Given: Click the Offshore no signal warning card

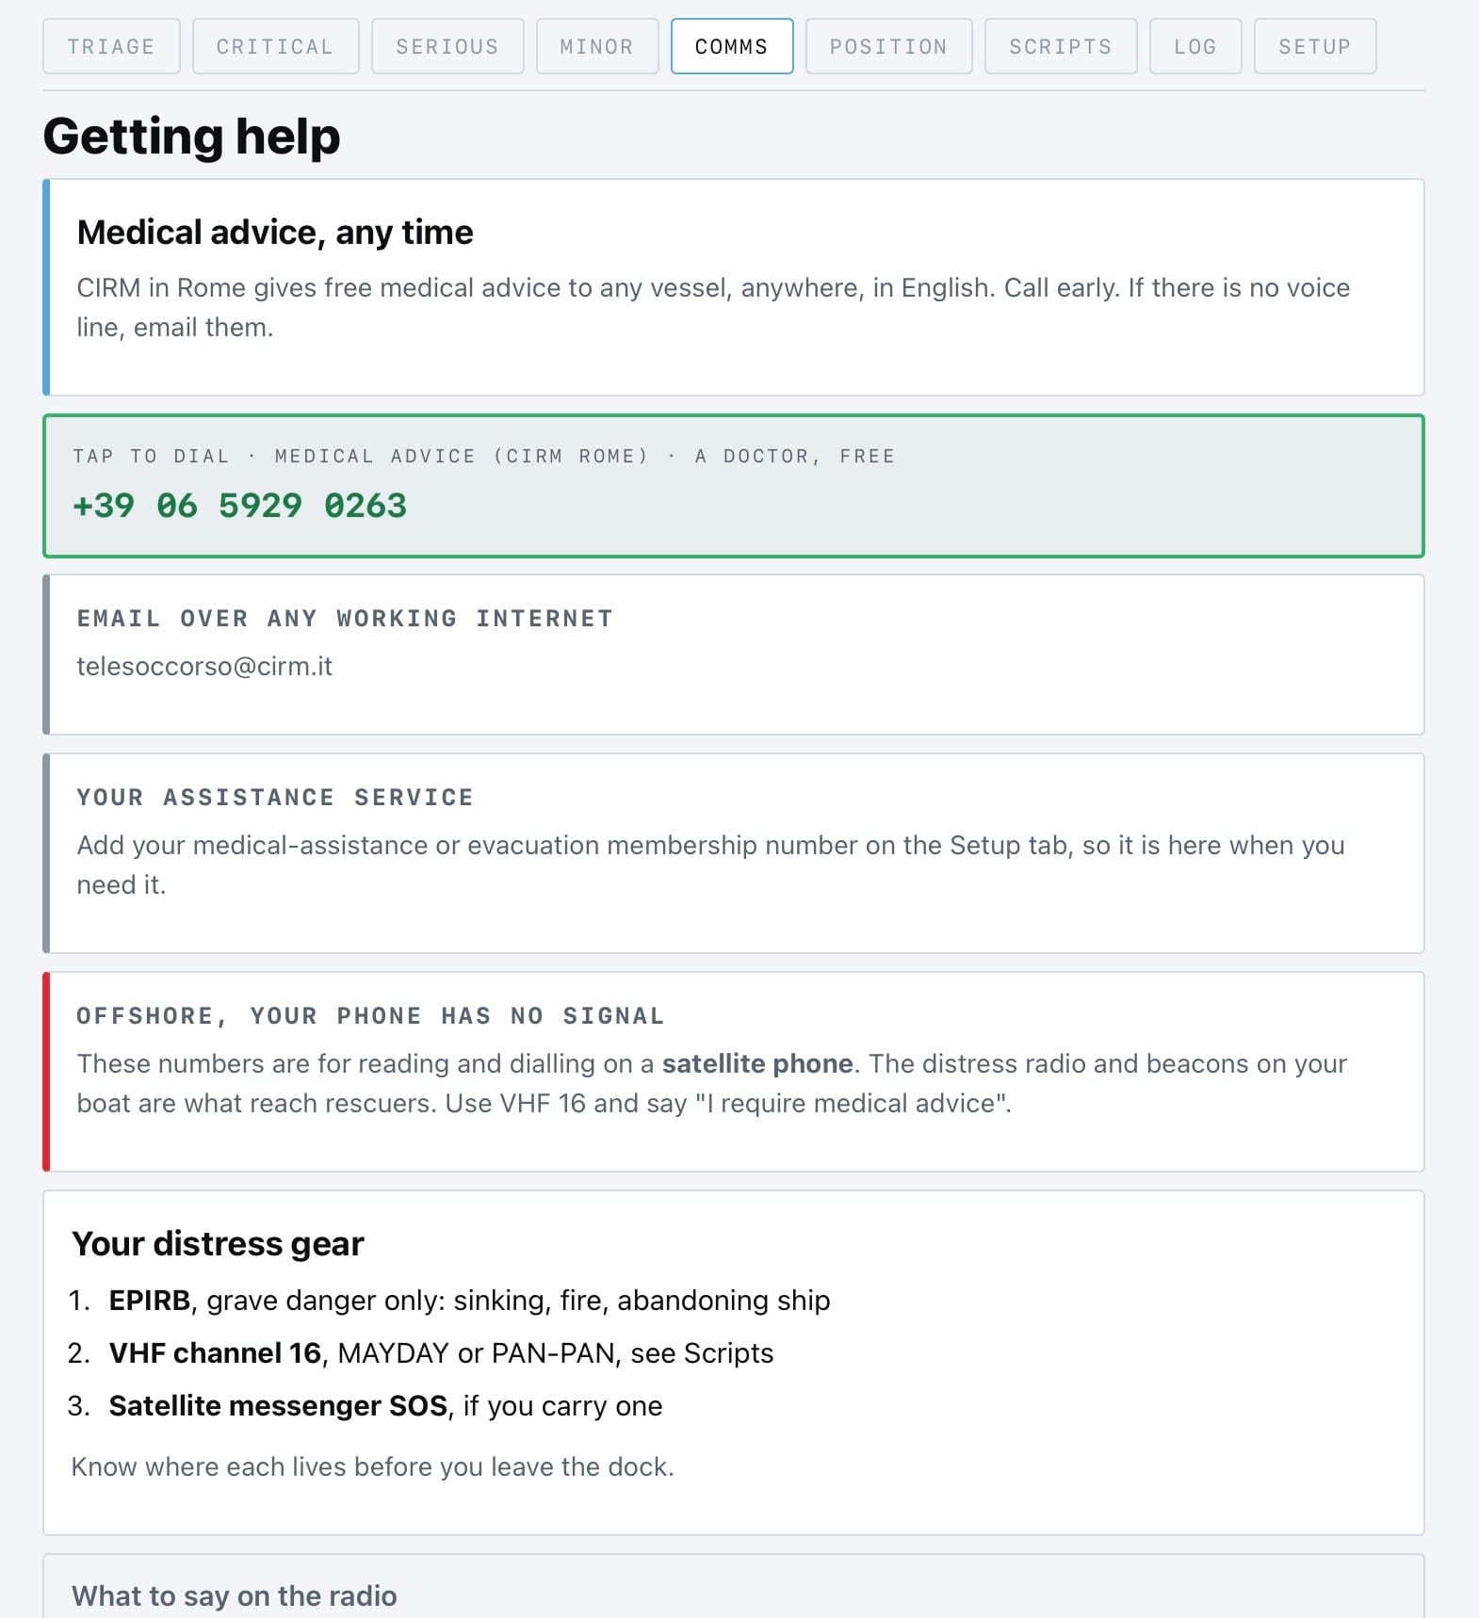Looking at the screenshot, I should point(733,1072).
